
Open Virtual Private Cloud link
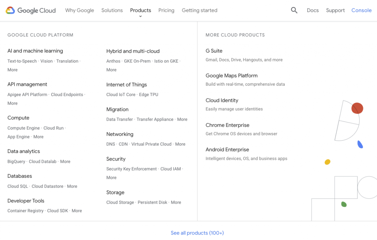151,144
